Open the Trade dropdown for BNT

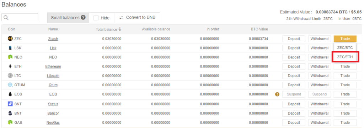click(x=345, y=113)
